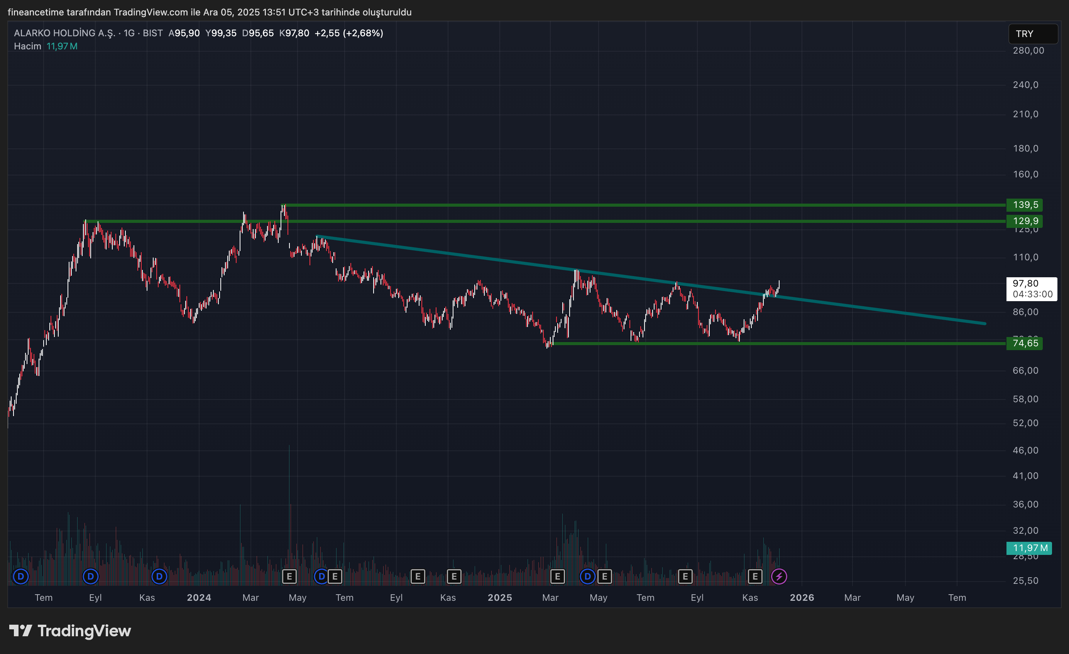Click the dividend D marker before May 2025
The width and height of the screenshot is (1069, 654).
(587, 576)
